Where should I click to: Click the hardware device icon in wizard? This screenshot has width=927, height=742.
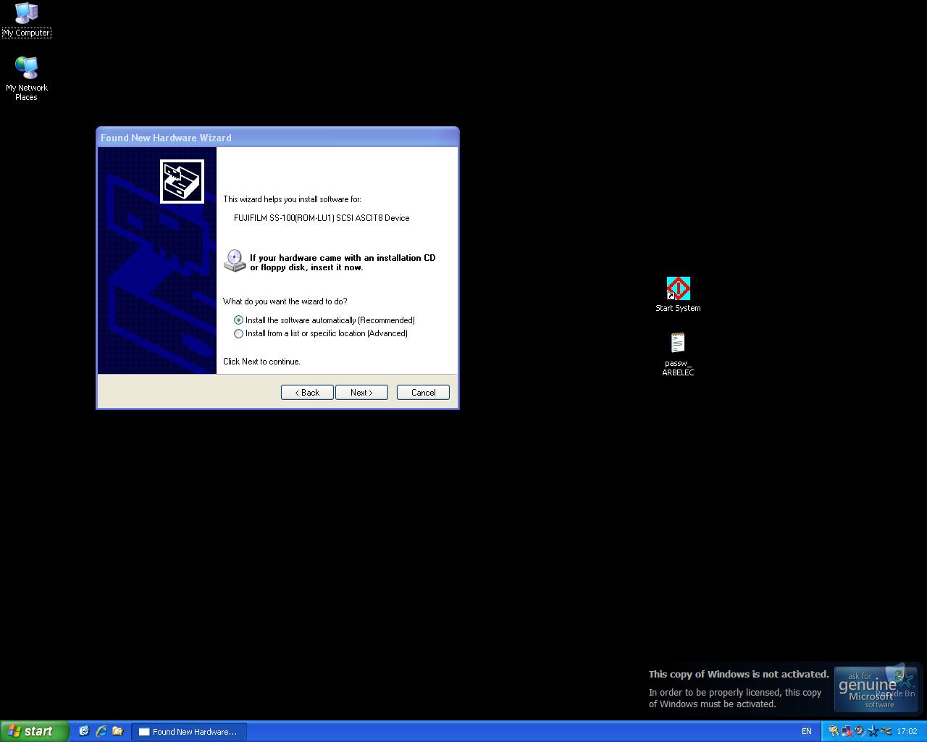point(182,181)
